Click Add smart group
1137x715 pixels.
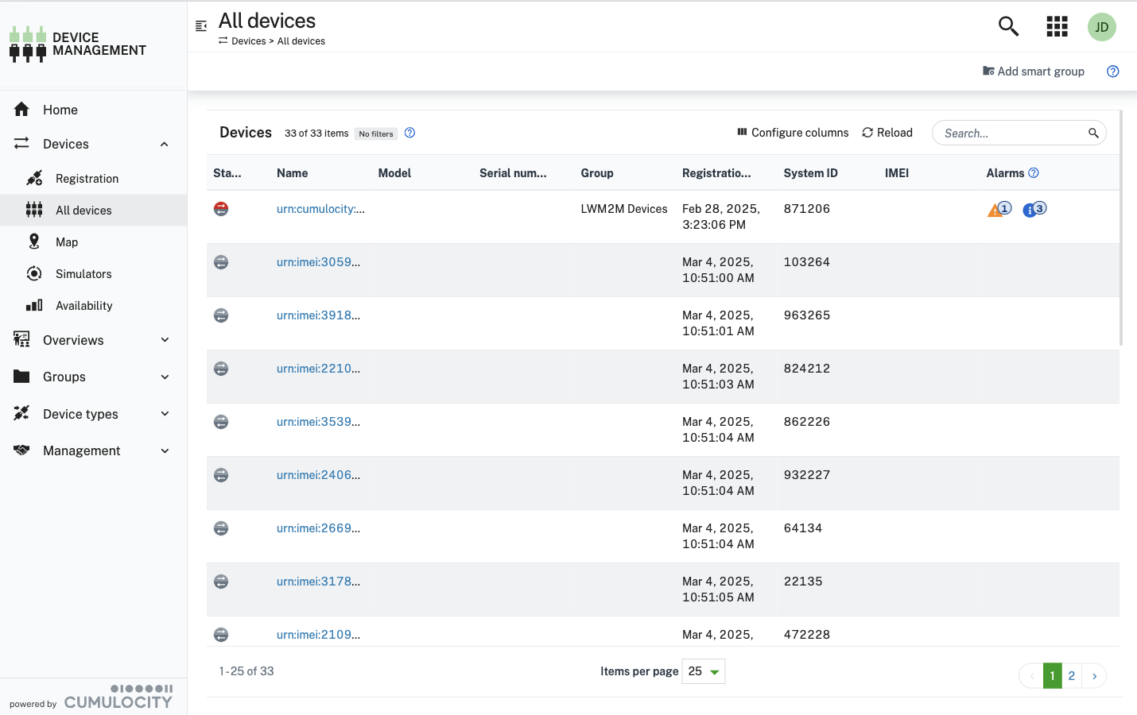pos(1034,71)
